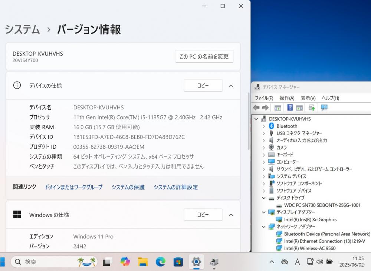Image resolution: width=371 pixels, height=271 pixels.
Task: Open the volume tray icon
Action: click(320, 261)
